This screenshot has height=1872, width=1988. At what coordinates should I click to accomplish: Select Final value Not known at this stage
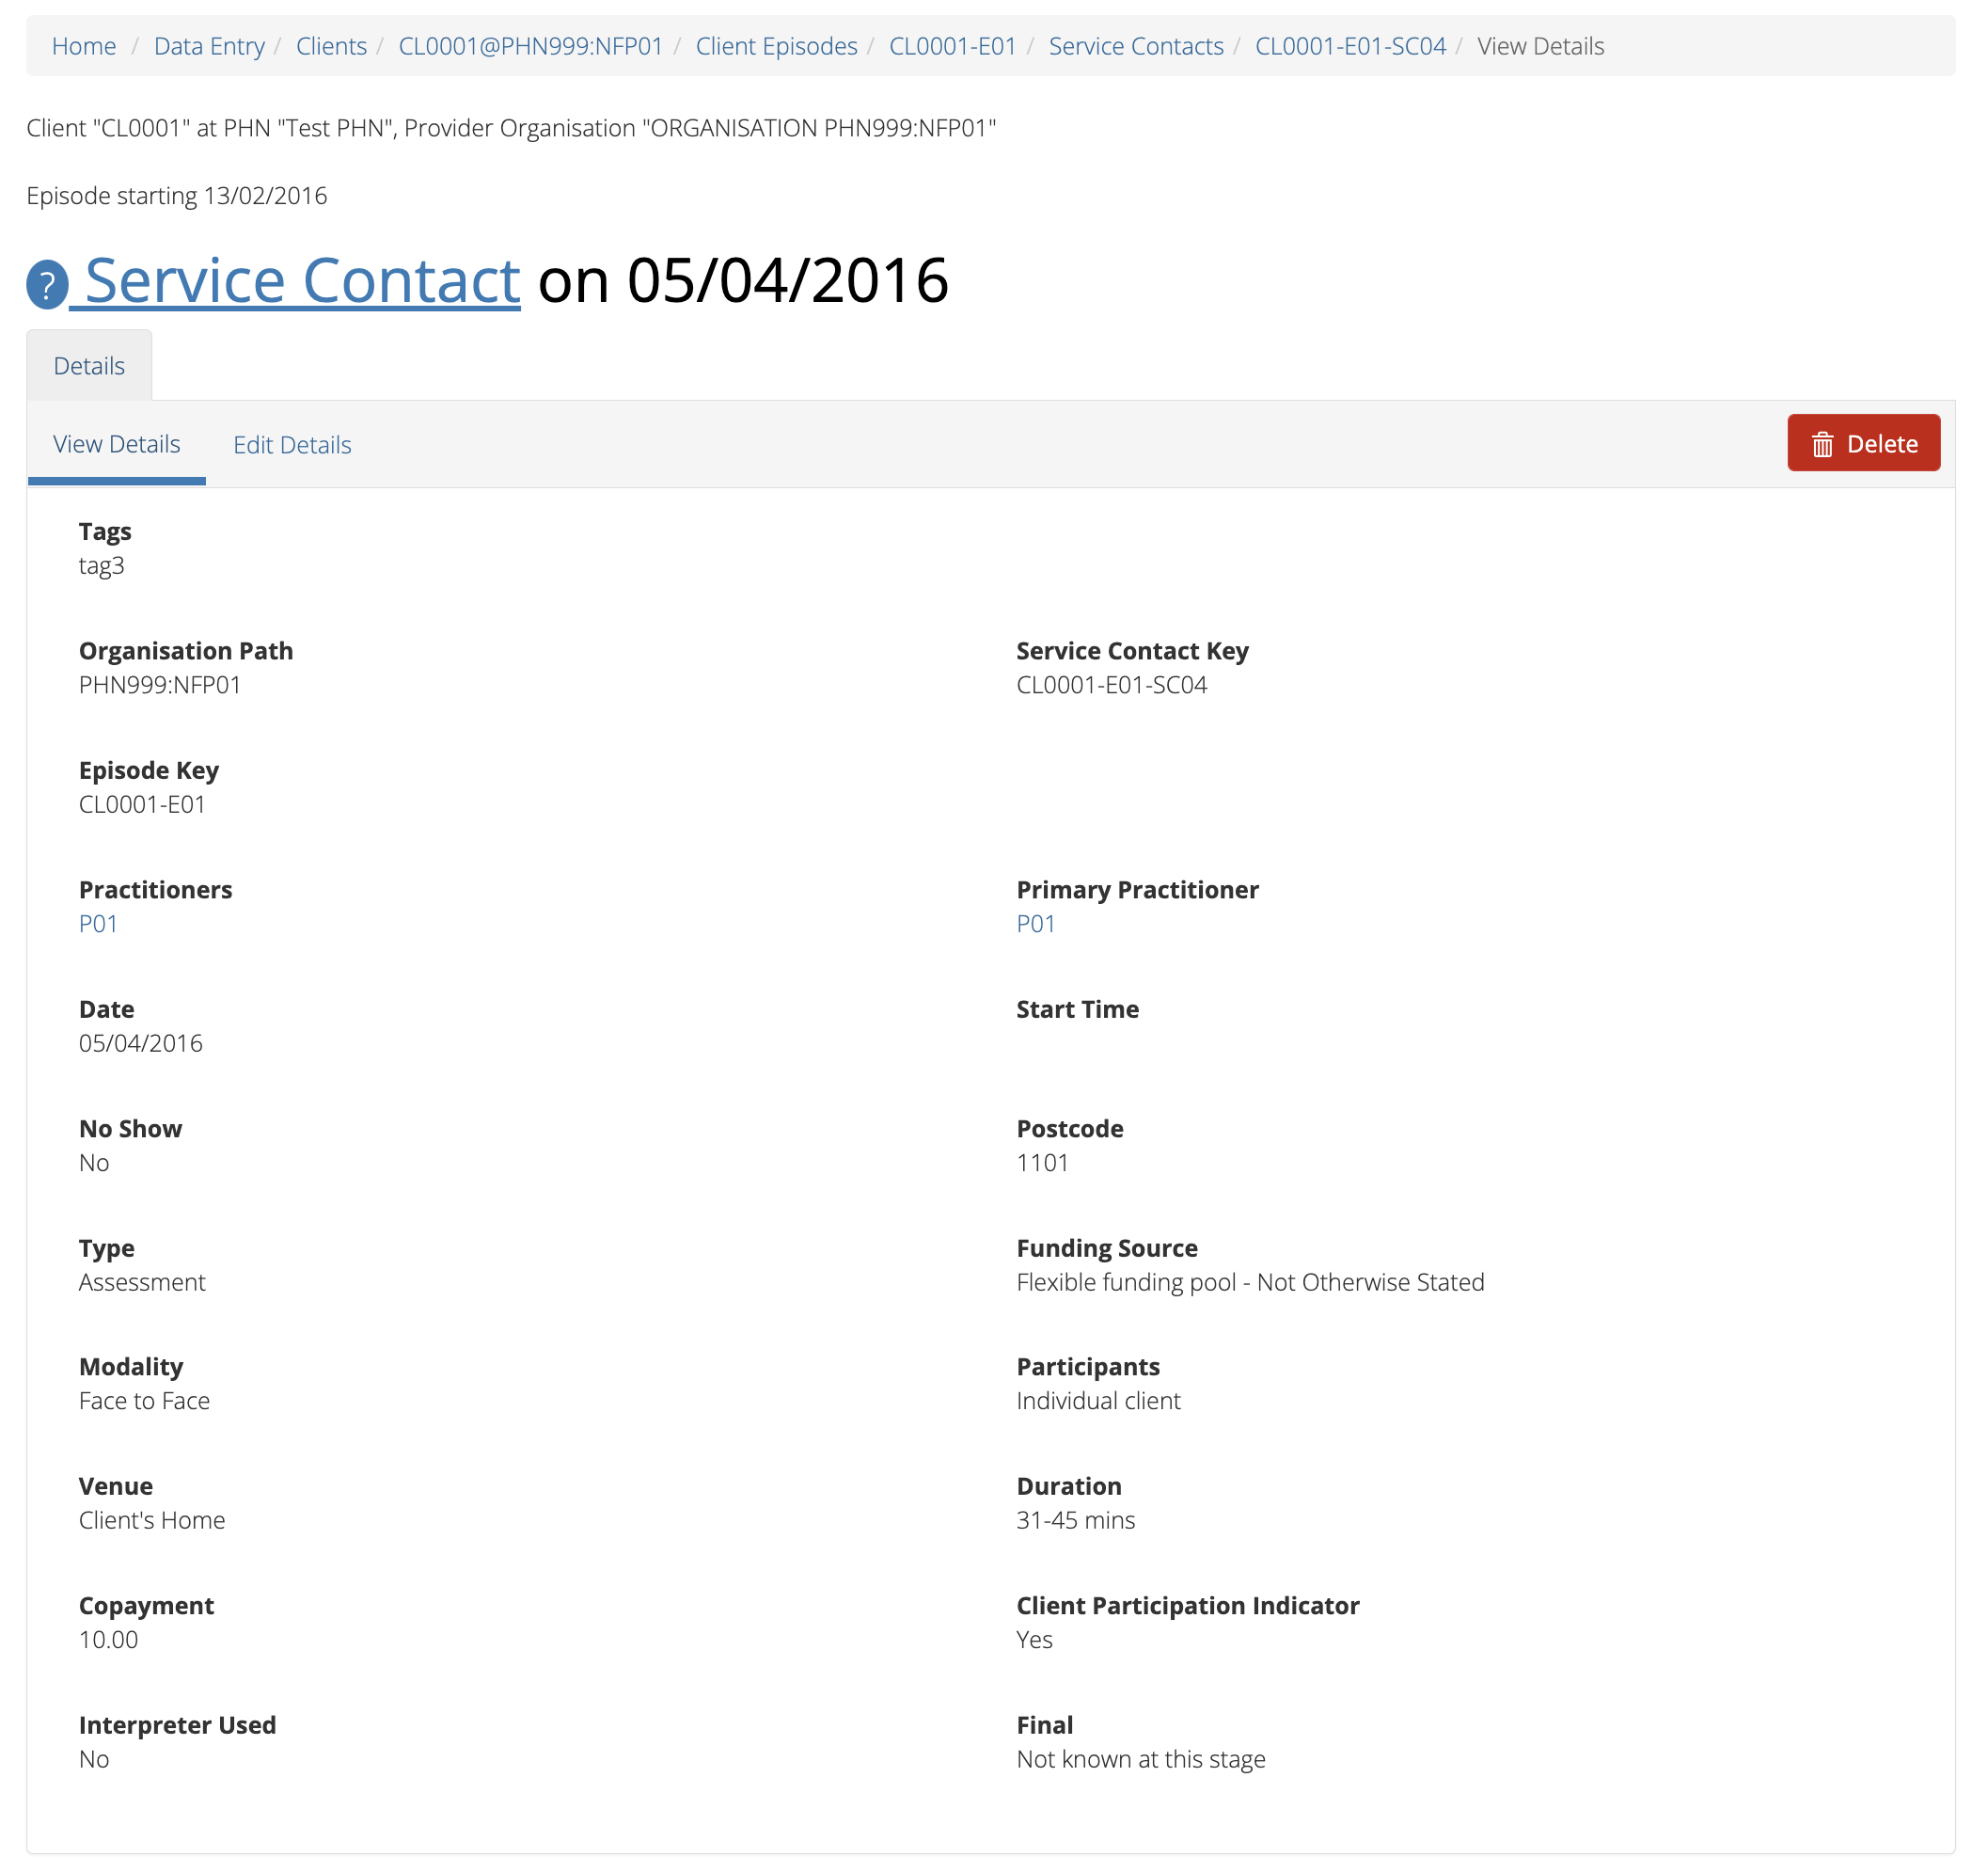[x=1141, y=1759]
